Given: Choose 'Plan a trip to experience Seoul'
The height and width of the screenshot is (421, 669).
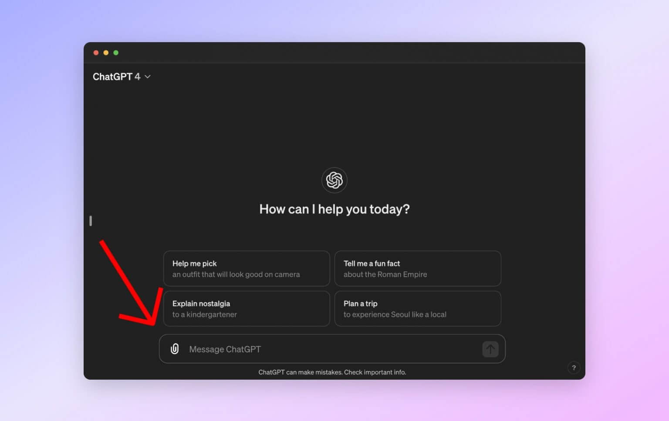Looking at the screenshot, I should coord(417,309).
